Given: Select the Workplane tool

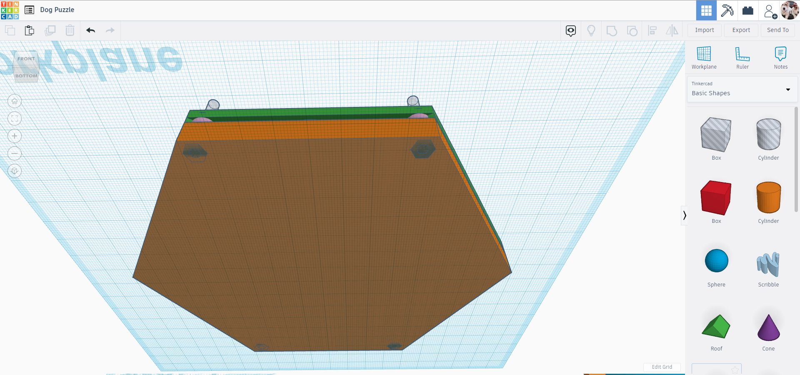Looking at the screenshot, I should coord(704,58).
